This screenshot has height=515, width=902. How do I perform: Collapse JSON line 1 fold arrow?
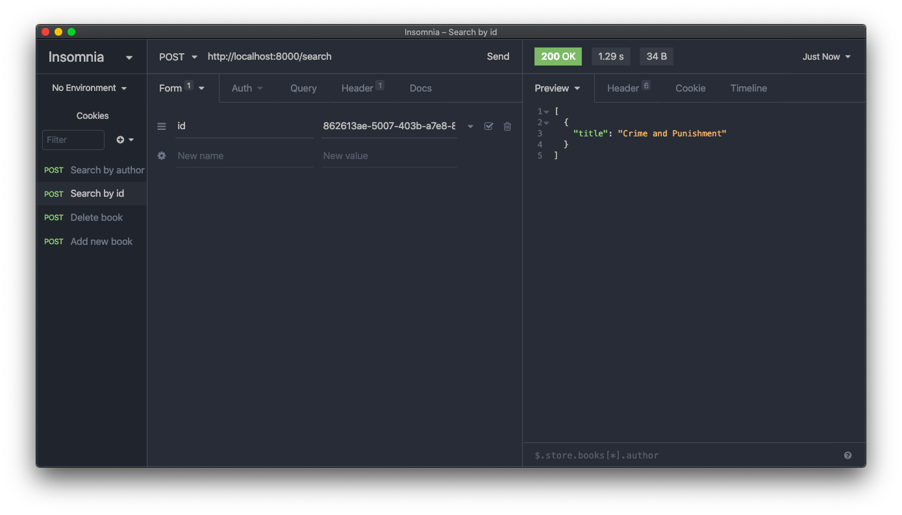[547, 112]
